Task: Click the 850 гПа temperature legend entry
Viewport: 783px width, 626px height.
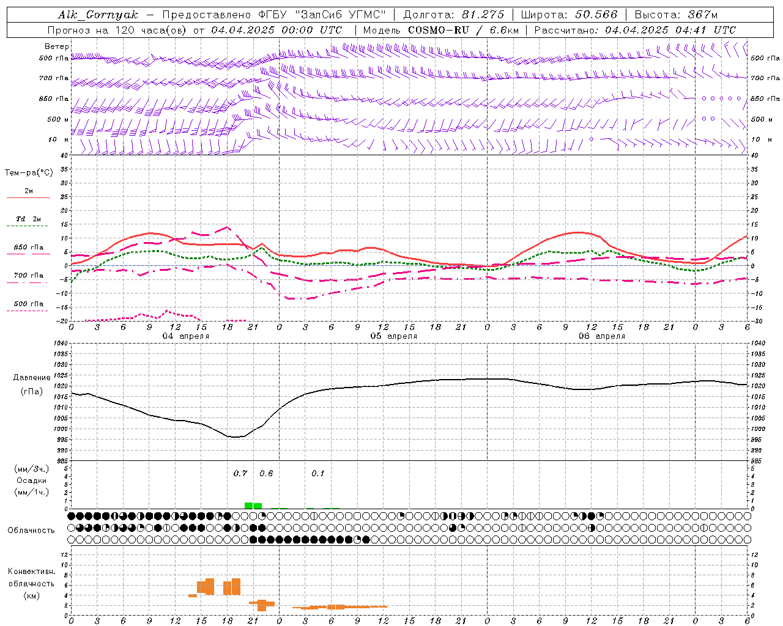Action: pyautogui.click(x=28, y=249)
